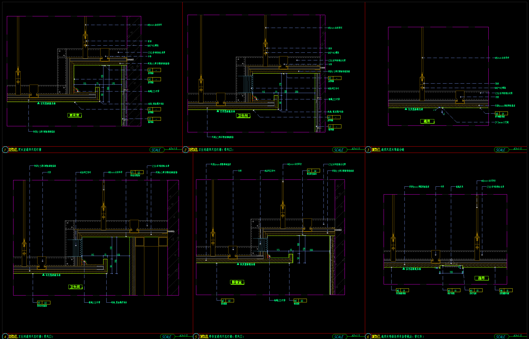This screenshot has width=529, height=339.
Task: Select the 更衣室 room label in detail 1
Action: pos(74,115)
